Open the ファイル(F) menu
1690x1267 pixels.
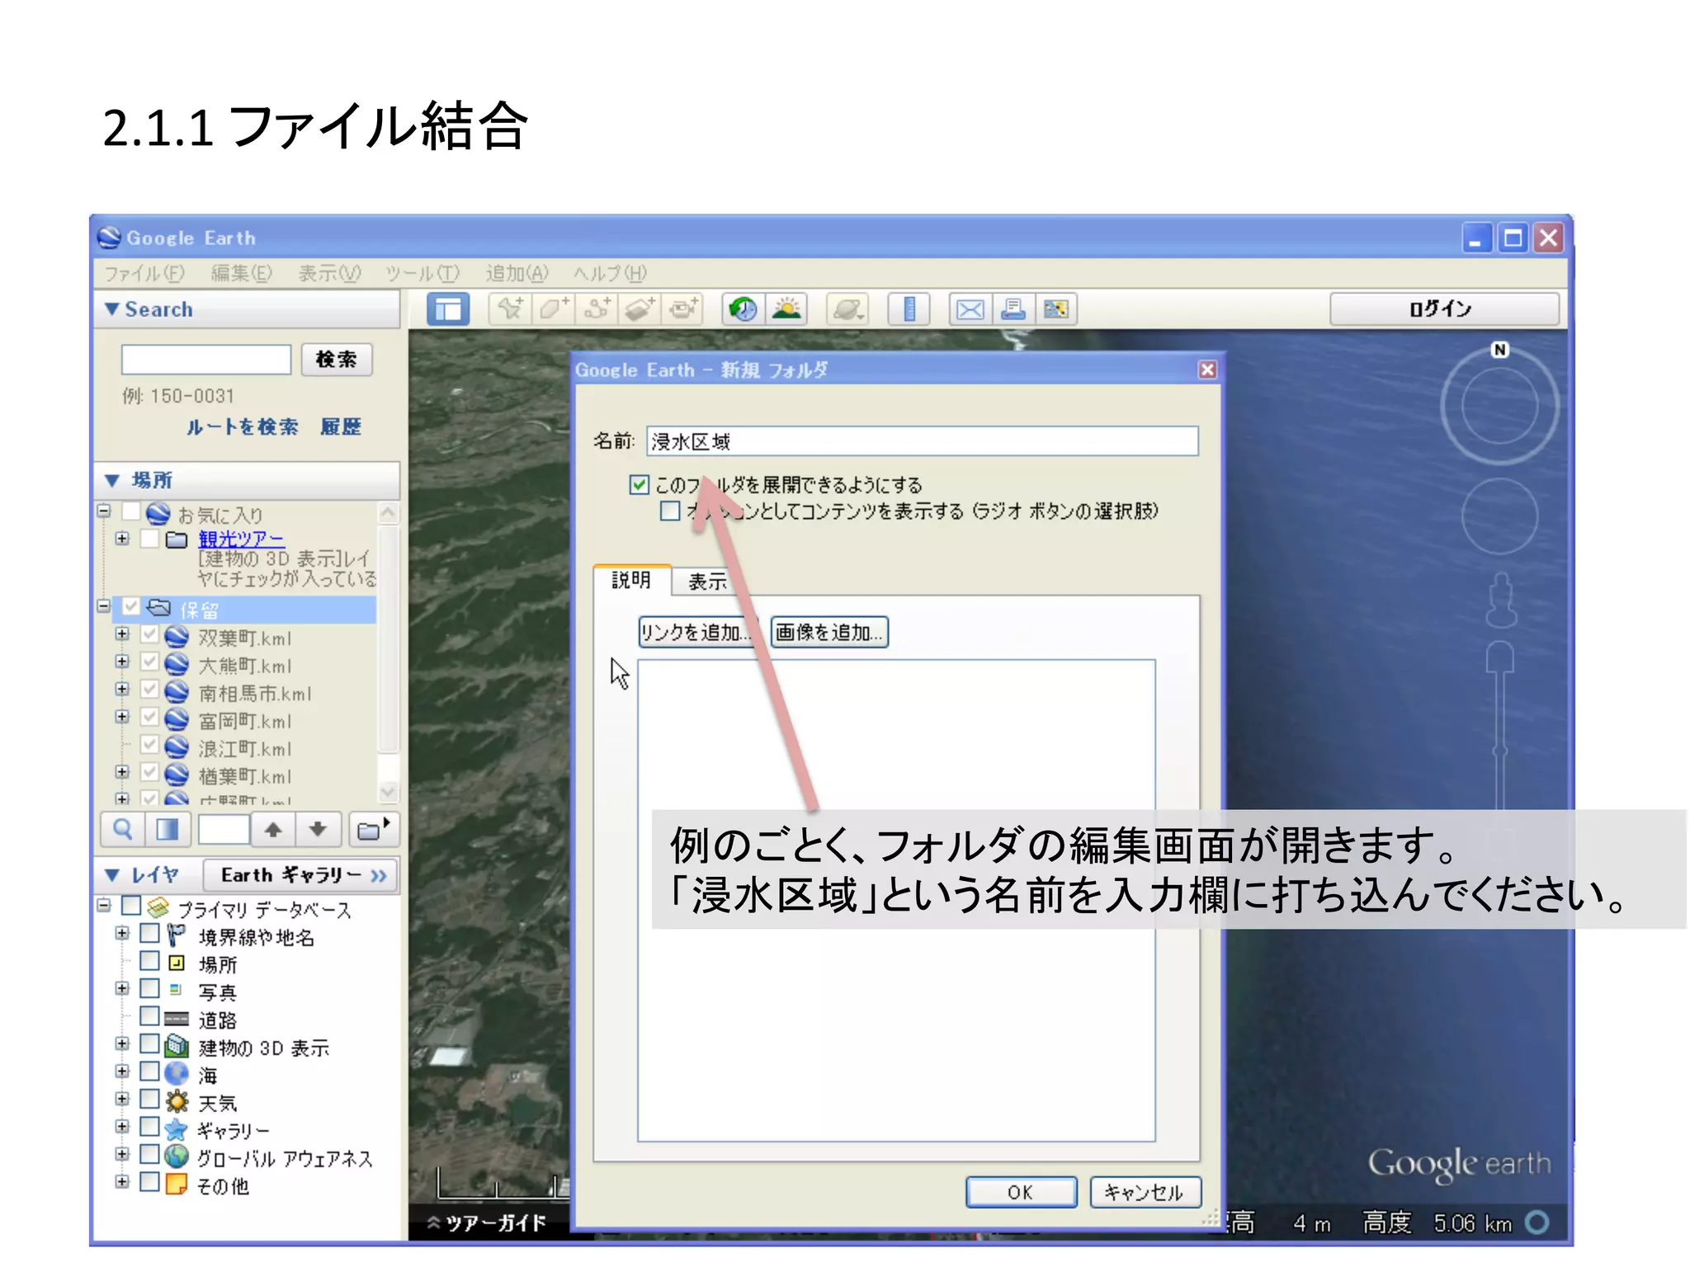point(144,273)
